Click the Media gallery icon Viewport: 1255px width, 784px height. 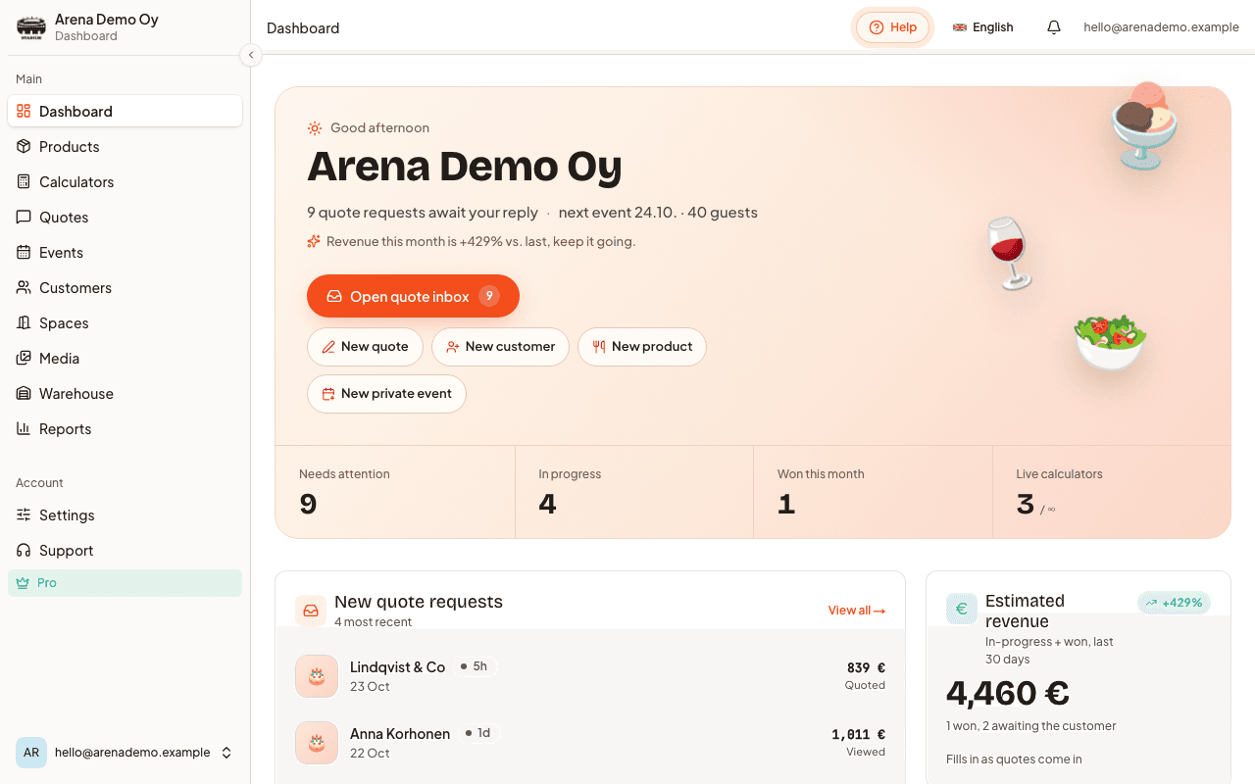24,358
